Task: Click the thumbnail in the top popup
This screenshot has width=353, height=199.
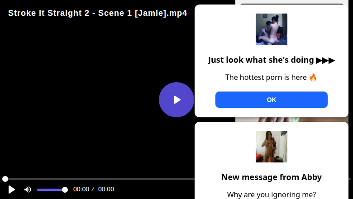Action: pos(271,29)
